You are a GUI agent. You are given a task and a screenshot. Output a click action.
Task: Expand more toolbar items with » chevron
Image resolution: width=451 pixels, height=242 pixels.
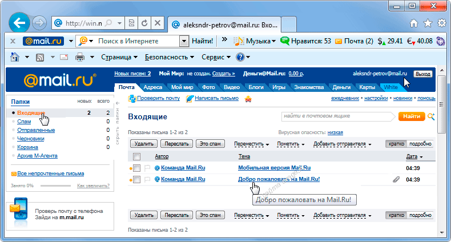click(224, 39)
